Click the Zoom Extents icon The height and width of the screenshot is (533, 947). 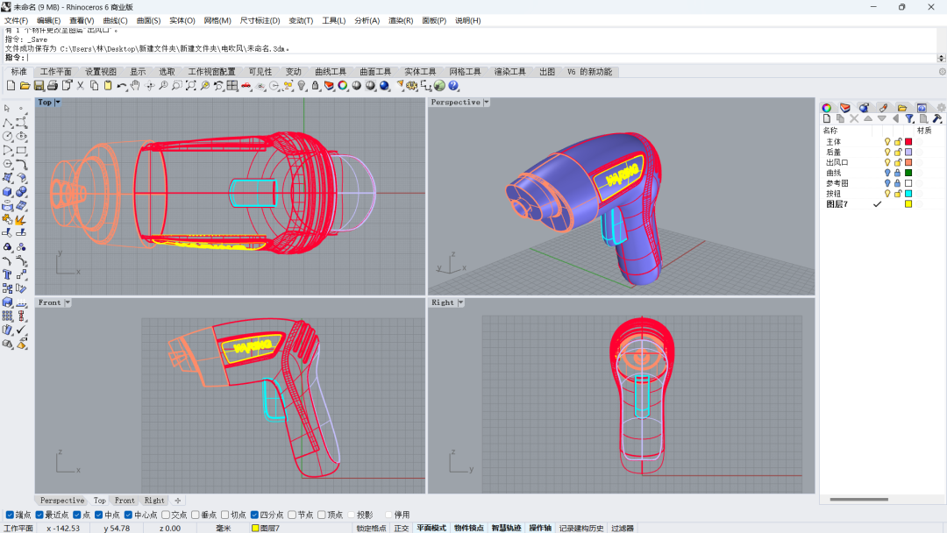pos(191,86)
